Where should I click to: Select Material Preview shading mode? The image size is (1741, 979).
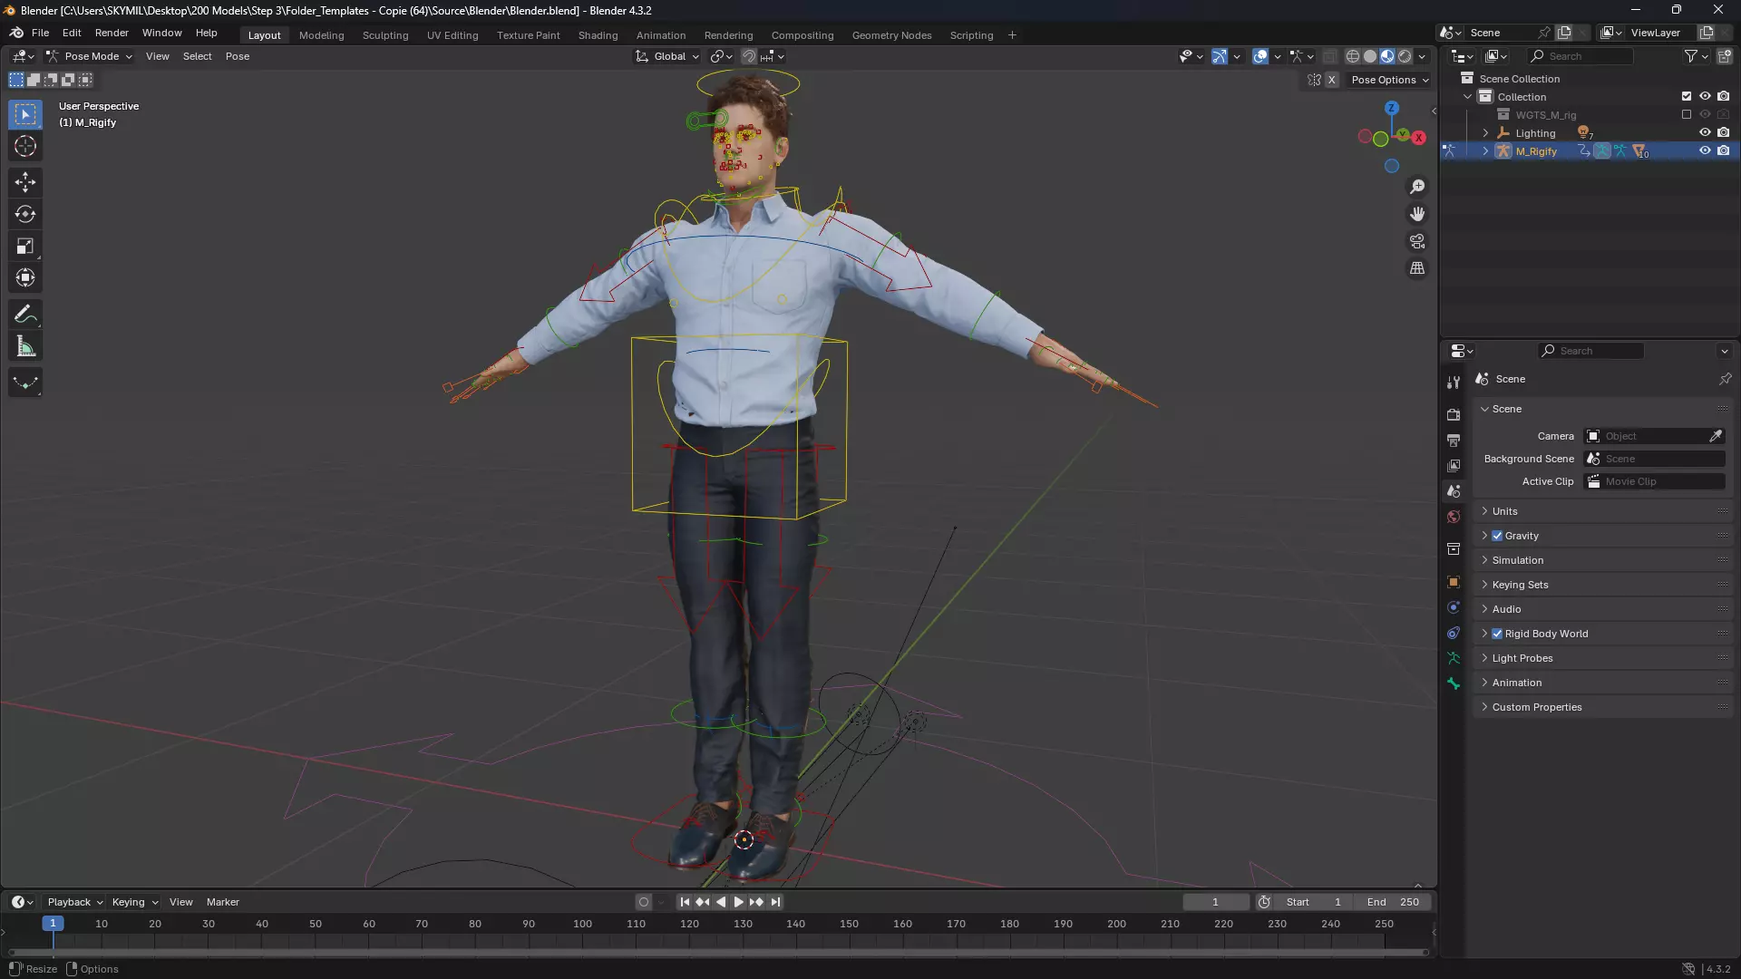pos(1387,56)
